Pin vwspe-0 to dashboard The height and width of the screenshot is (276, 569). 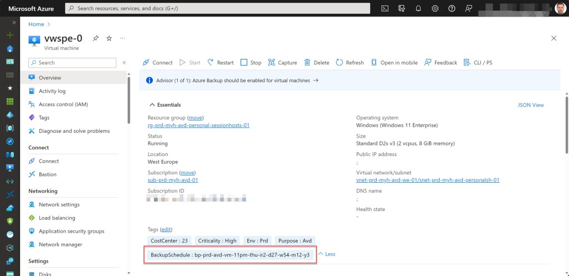(96, 38)
